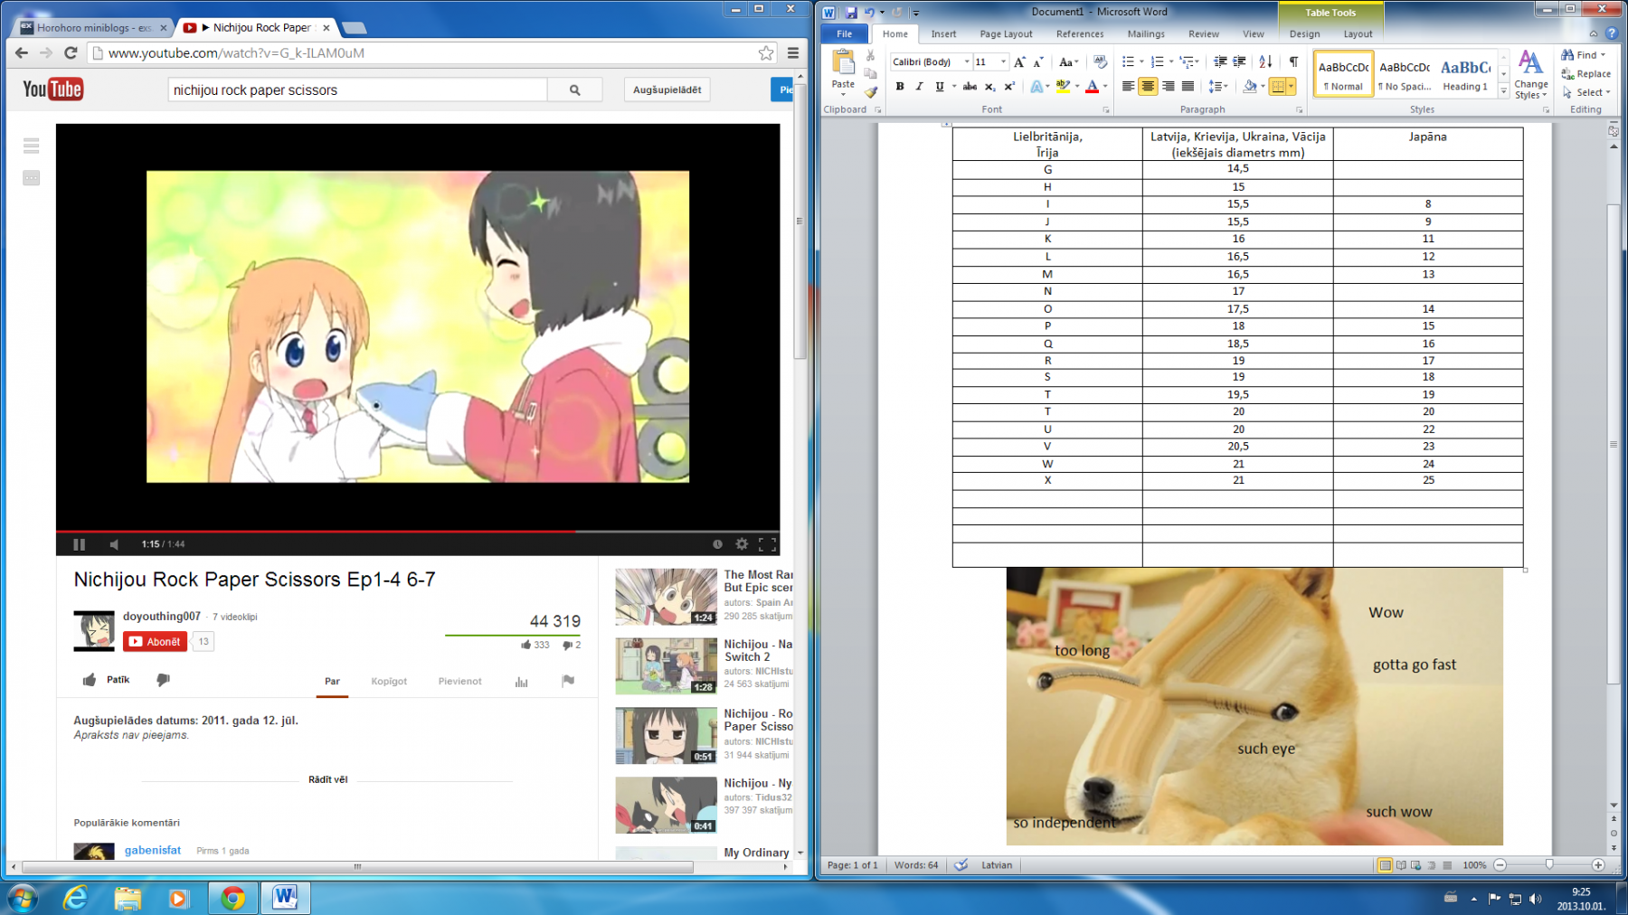Mute the video volume
This screenshot has width=1628, height=915.
(x=114, y=544)
